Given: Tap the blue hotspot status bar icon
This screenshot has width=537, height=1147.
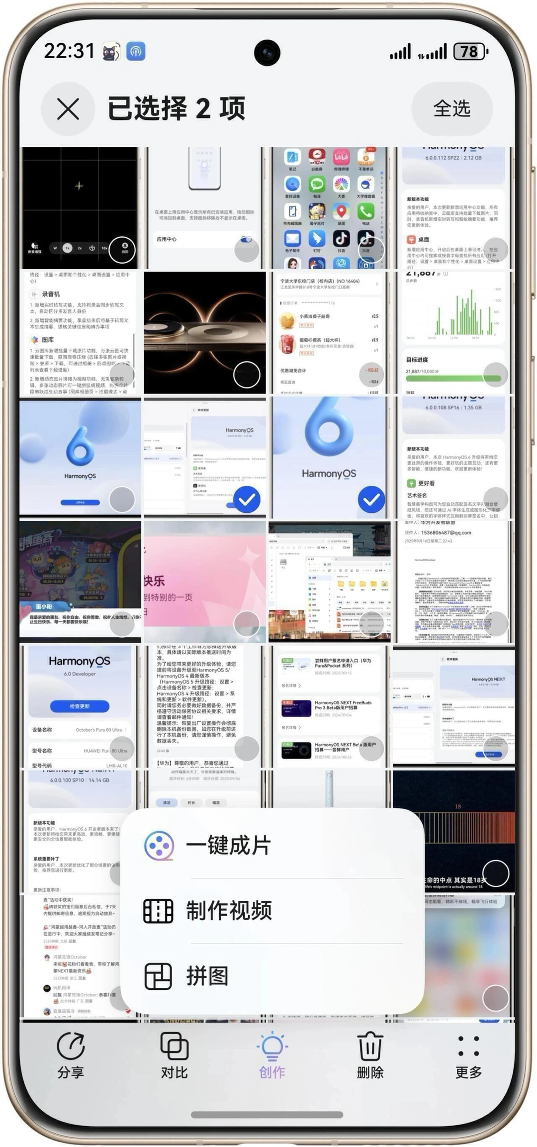Looking at the screenshot, I should click(x=136, y=51).
